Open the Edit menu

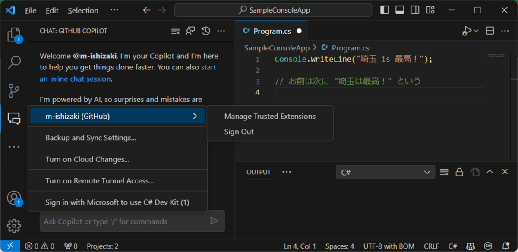coord(52,10)
